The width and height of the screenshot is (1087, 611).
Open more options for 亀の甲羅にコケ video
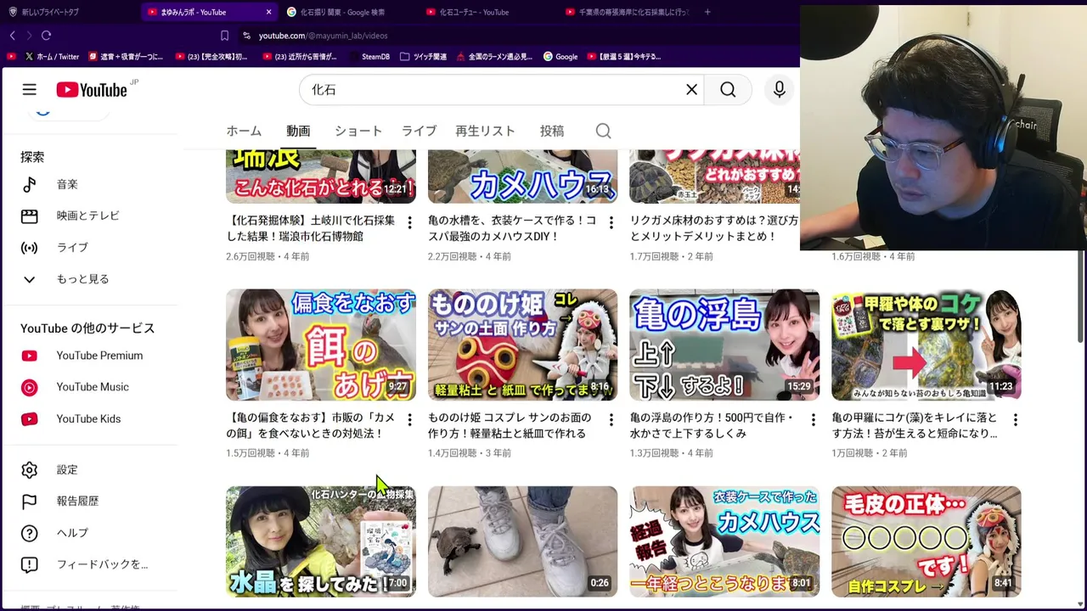(x=1015, y=420)
